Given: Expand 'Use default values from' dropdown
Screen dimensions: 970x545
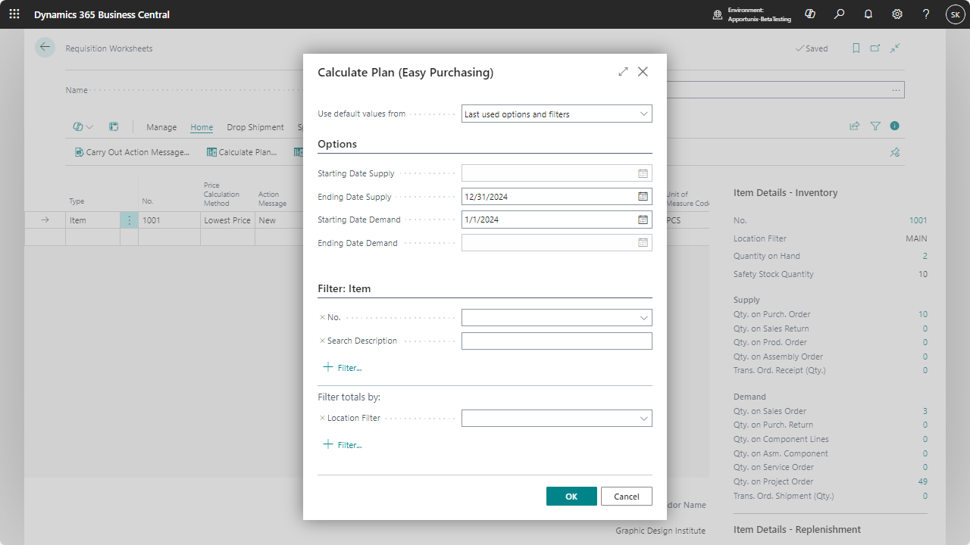Looking at the screenshot, I should tap(643, 114).
